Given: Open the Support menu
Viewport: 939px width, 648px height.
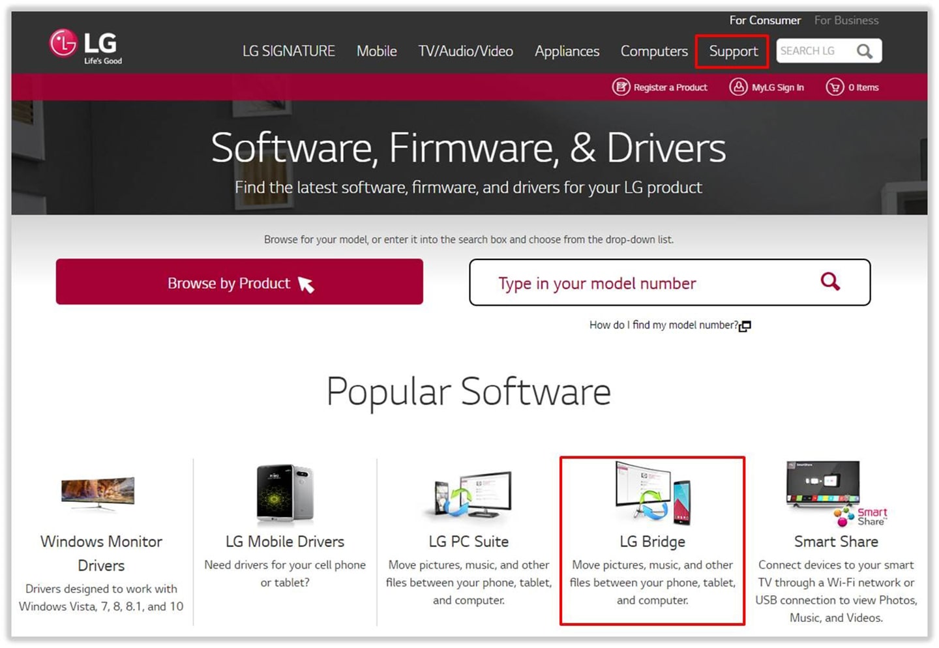Looking at the screenshot, I should click(x=733, y=52).
